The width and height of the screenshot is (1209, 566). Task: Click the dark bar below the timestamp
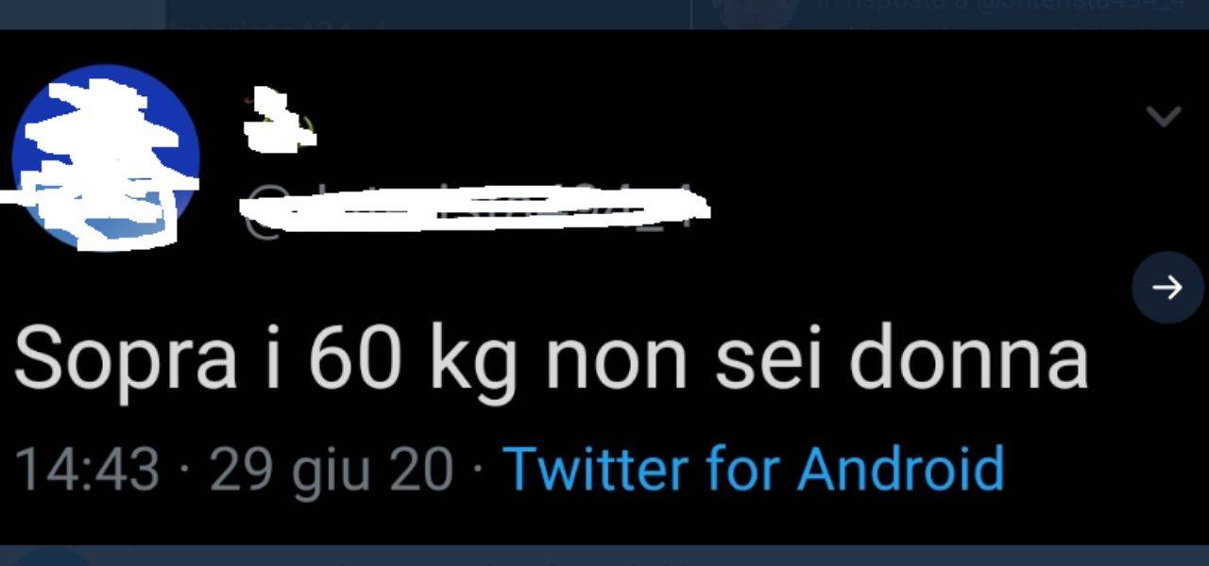pyautogui.click(x=604, y=555)
